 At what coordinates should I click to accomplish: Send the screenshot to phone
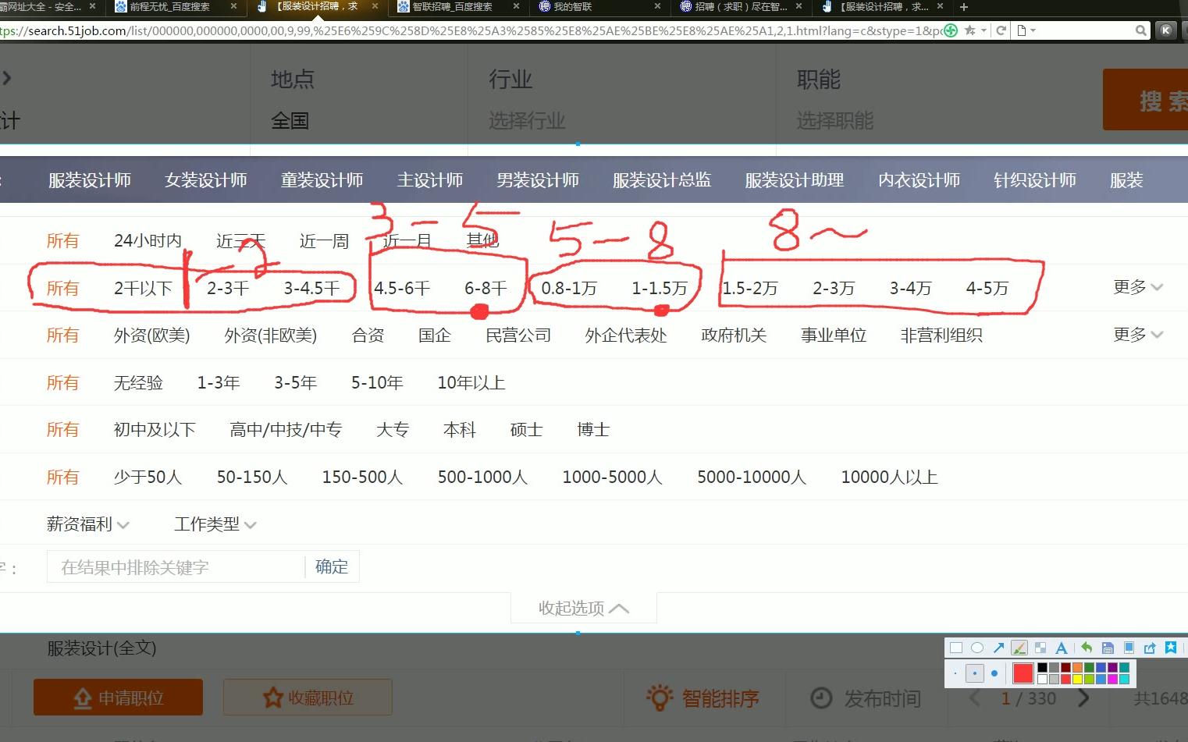point(1129,648)
